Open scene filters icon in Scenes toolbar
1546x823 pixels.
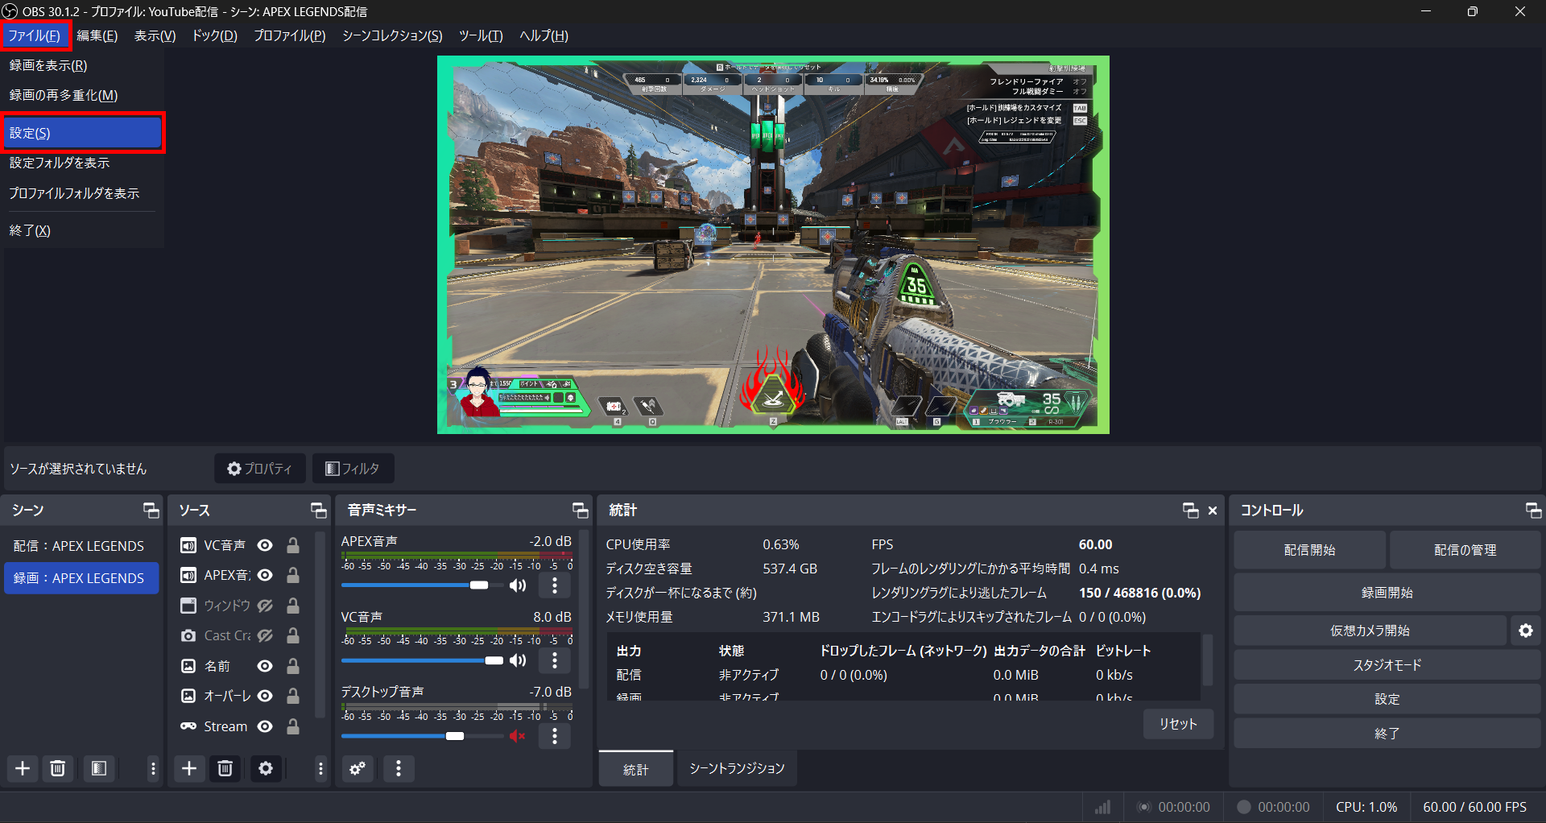(x=99, y=768)
